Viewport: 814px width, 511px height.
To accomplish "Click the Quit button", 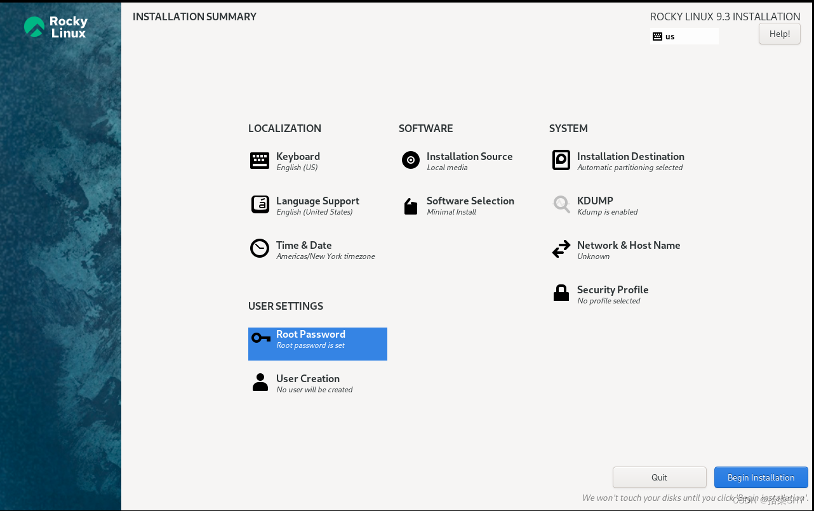I will [659, 477].
